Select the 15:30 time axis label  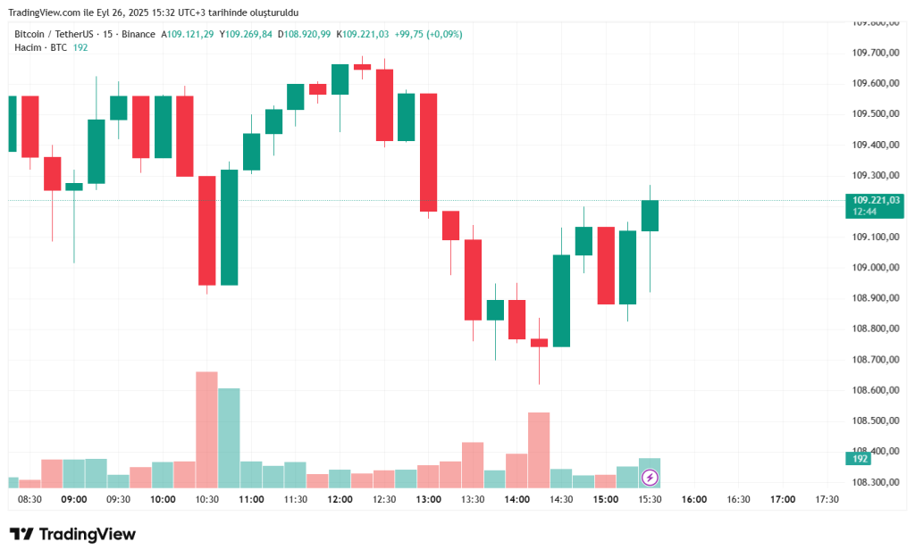(x=650, y=500)
